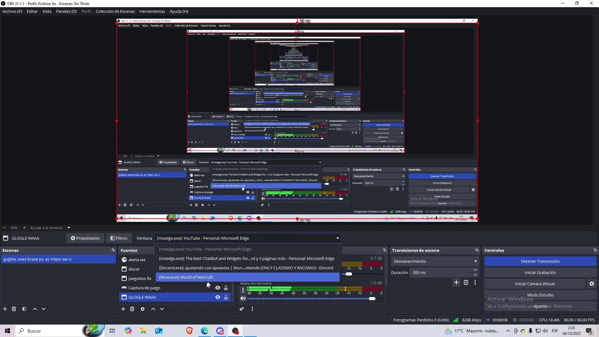Move source up in Fuentes toolbar

click(x=153, y=309)
